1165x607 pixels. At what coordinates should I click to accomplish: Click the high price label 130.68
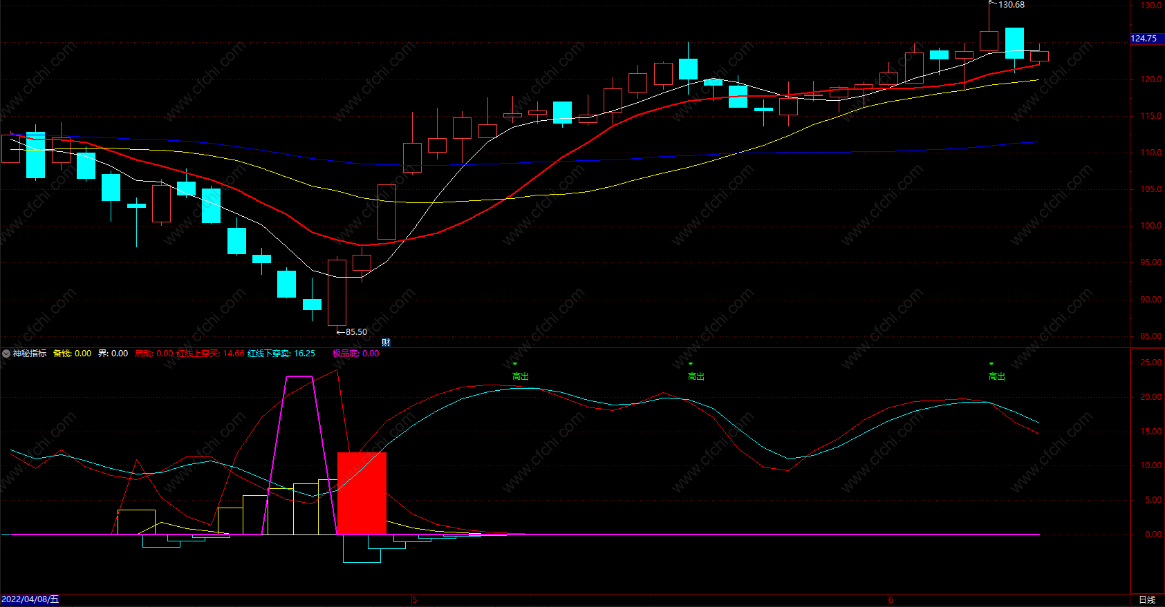click(x=1012, y=5)
